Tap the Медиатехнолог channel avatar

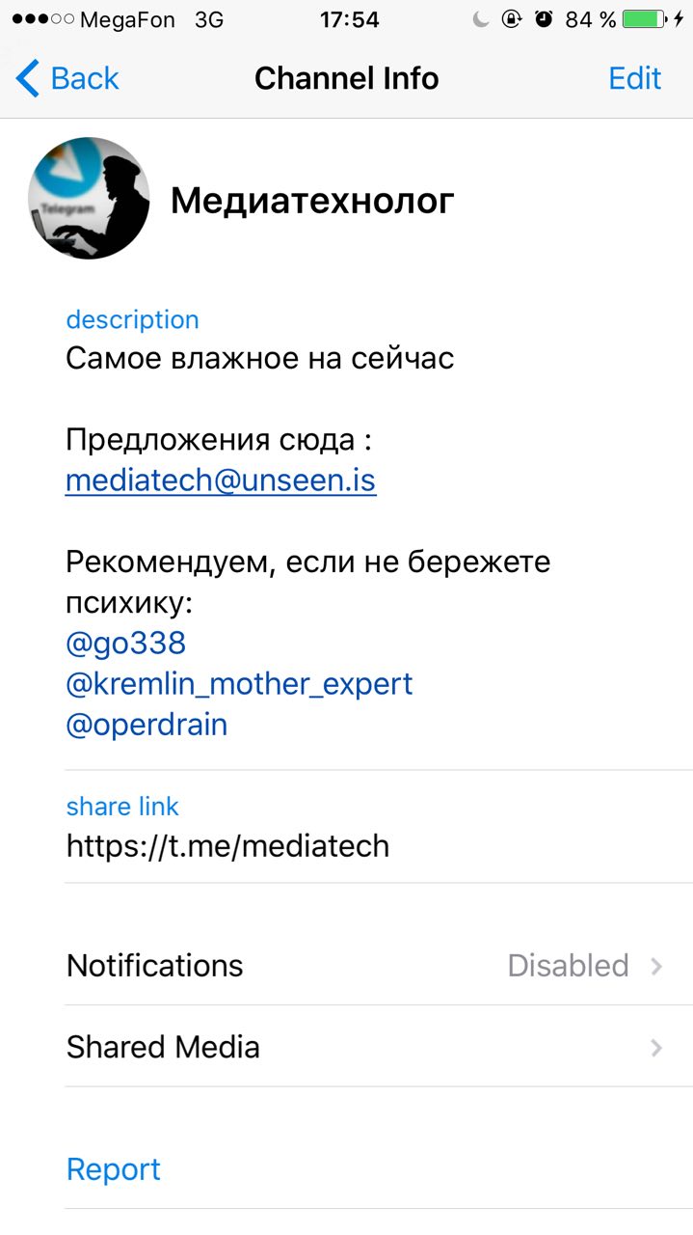[89, 198]
